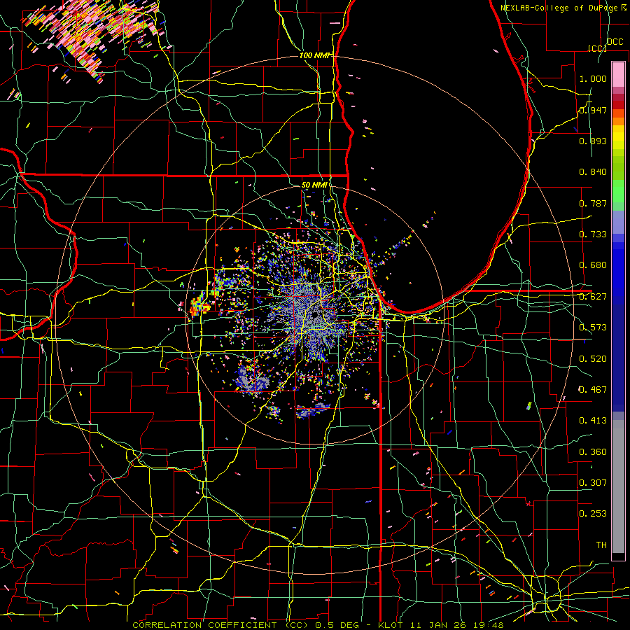Select the 1.000 scale value
This screenshot has width=630, height=630.
click(593, 78)
